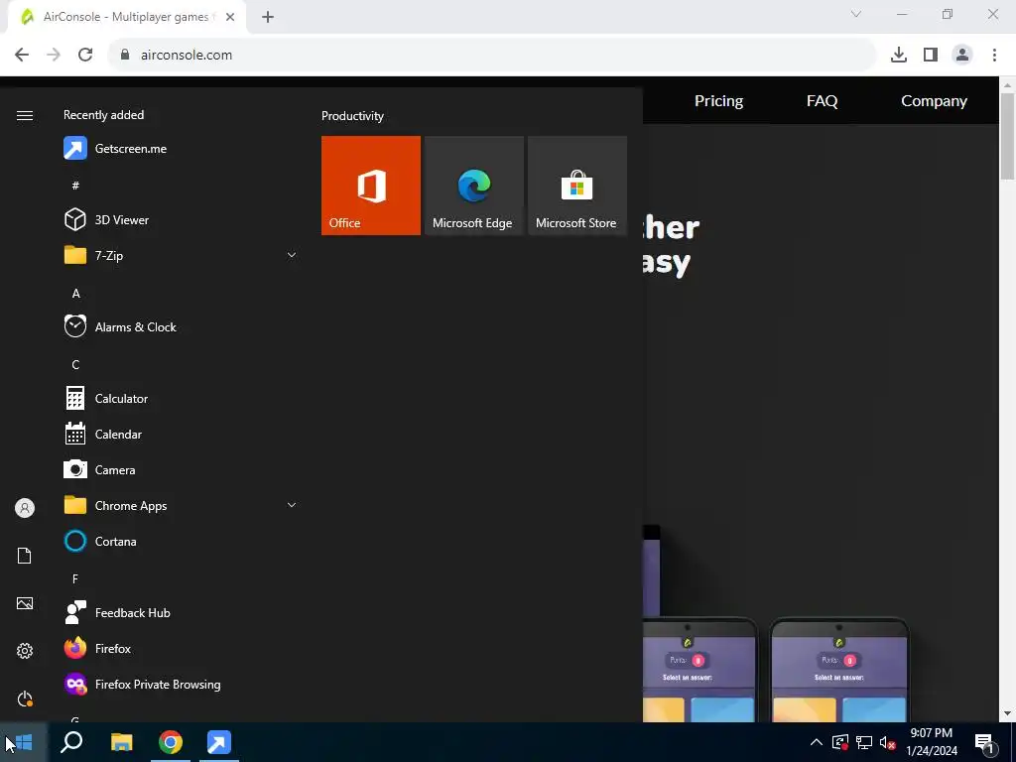This screenshot has height=762, width=1016.
Task: Click the Recently added heading
Action: [x=103, y=115]
